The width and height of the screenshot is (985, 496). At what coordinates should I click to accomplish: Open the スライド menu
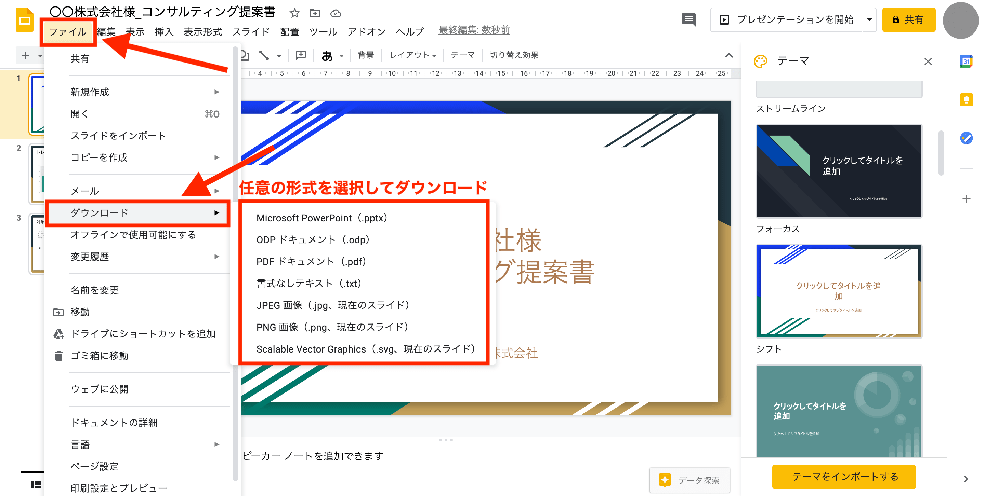pos(251,32)
